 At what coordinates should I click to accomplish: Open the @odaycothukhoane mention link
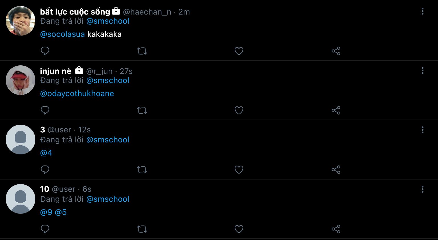coord(77,94)
